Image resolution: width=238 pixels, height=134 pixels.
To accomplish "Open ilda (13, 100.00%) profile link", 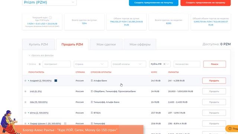I will click(39, 102).
